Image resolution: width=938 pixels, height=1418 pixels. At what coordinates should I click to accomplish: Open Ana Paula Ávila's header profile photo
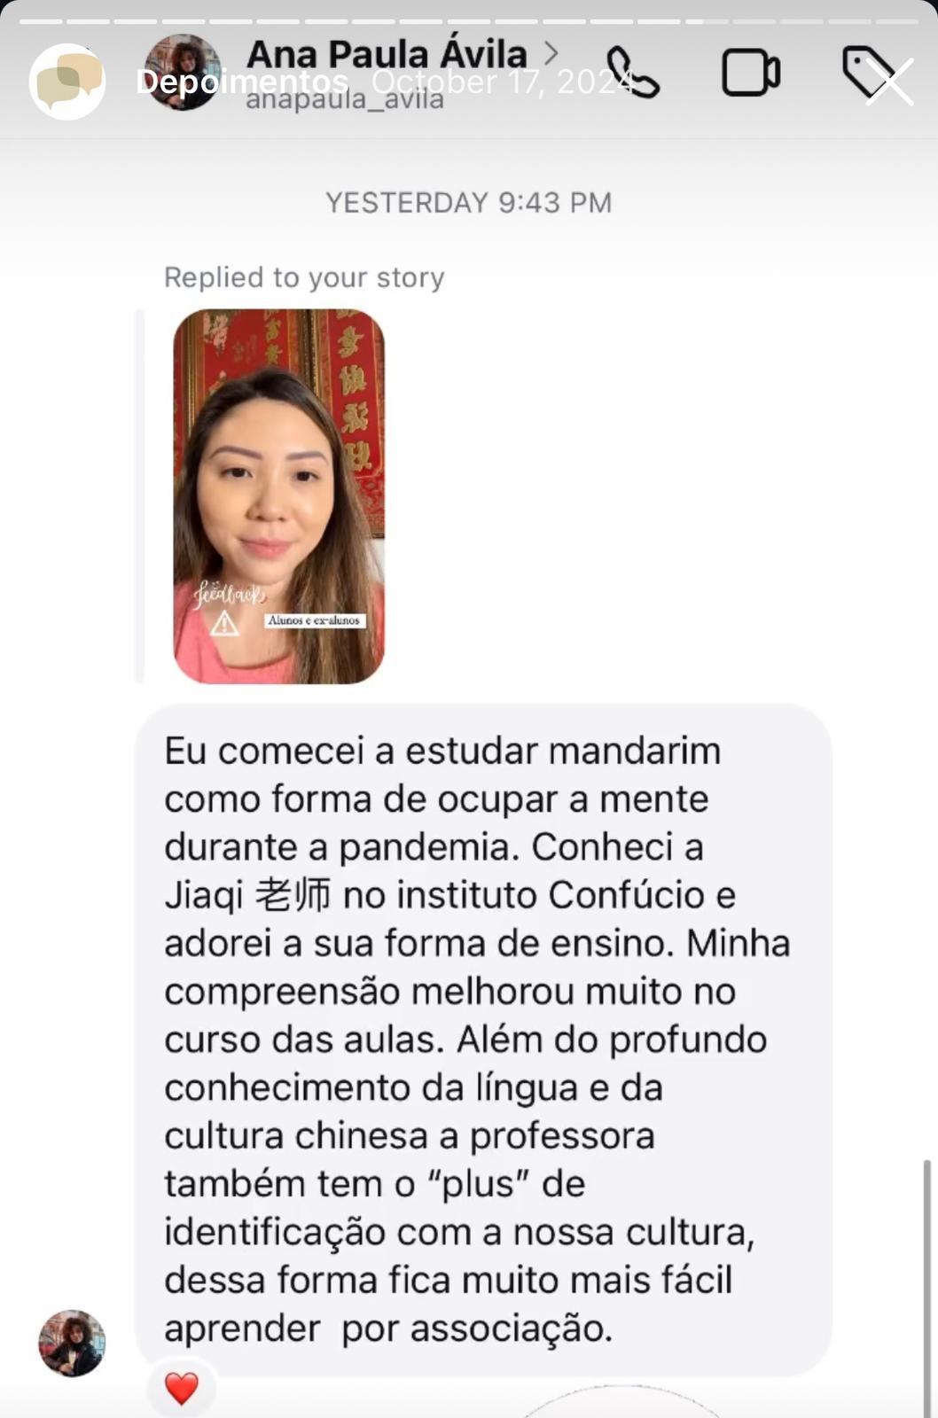coord(183,73)
